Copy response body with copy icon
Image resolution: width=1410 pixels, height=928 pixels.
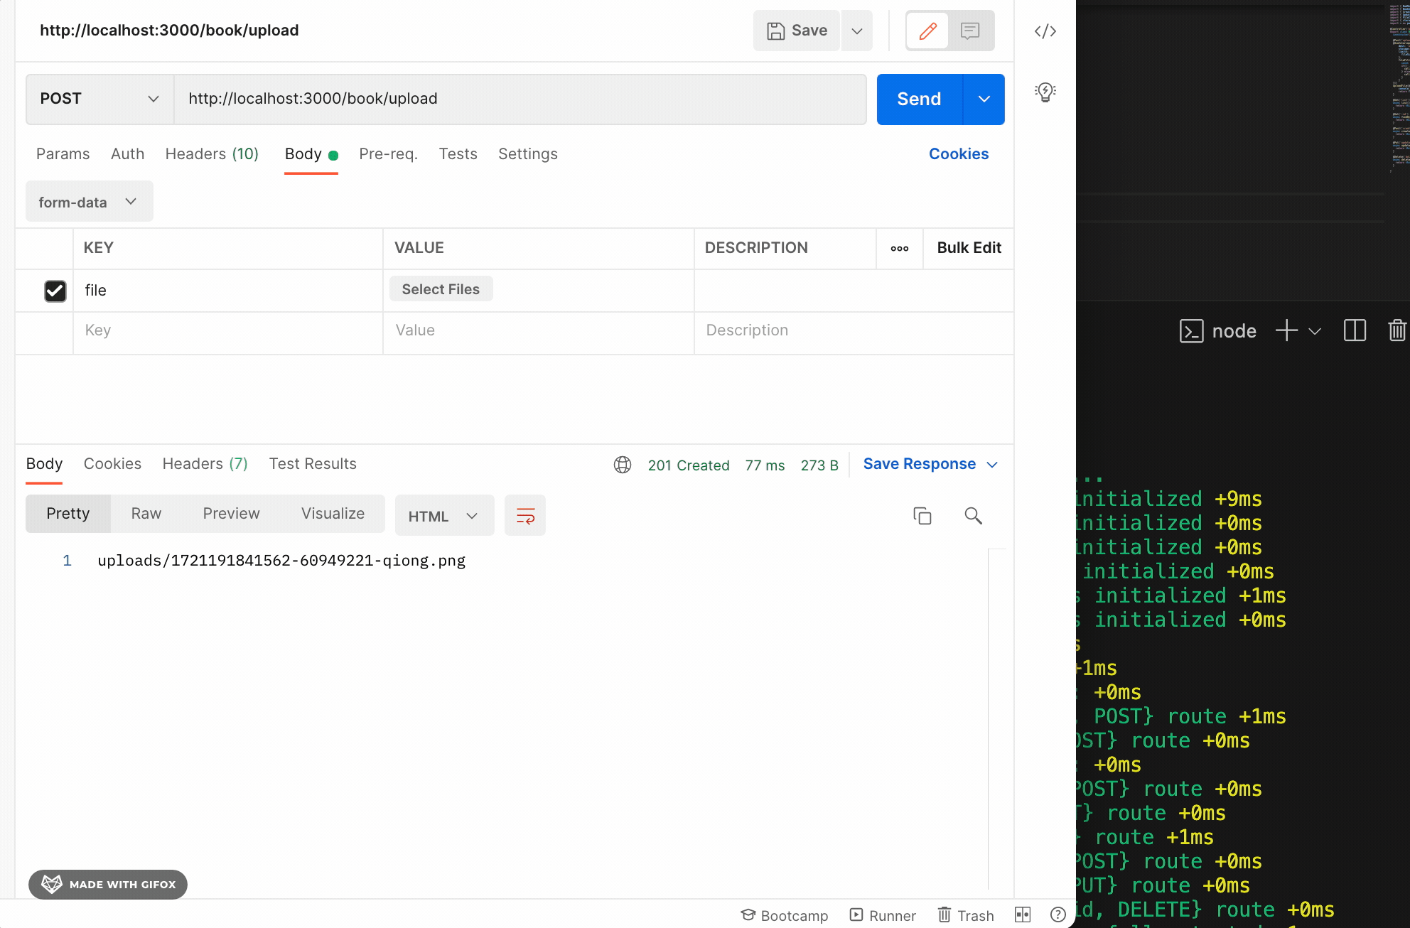922,516
